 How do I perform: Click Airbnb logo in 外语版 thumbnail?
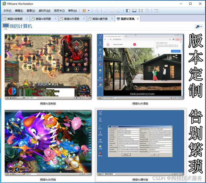click(x=108, y=44)
